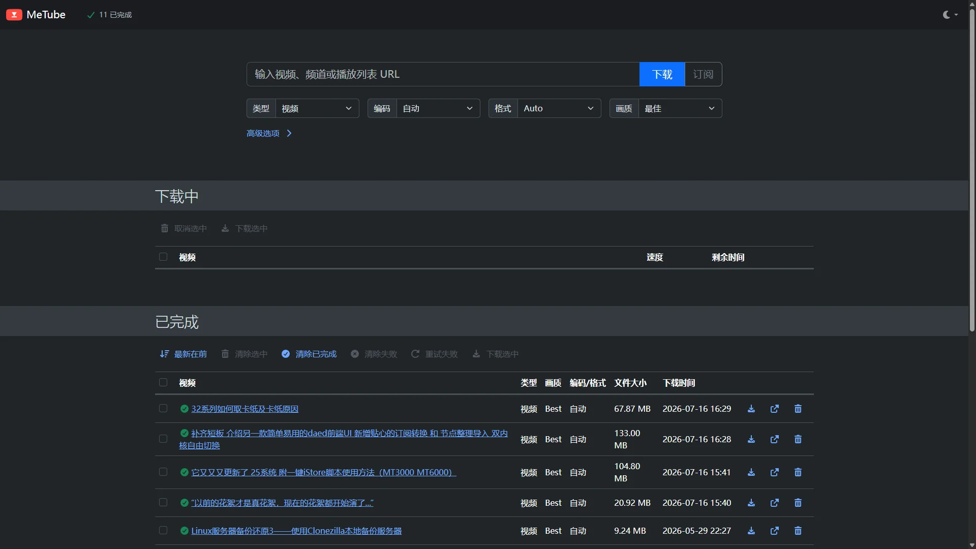The image size is (976, 549).
Task: Click the 文件大小 column header
Action: [x=630, y=383]
